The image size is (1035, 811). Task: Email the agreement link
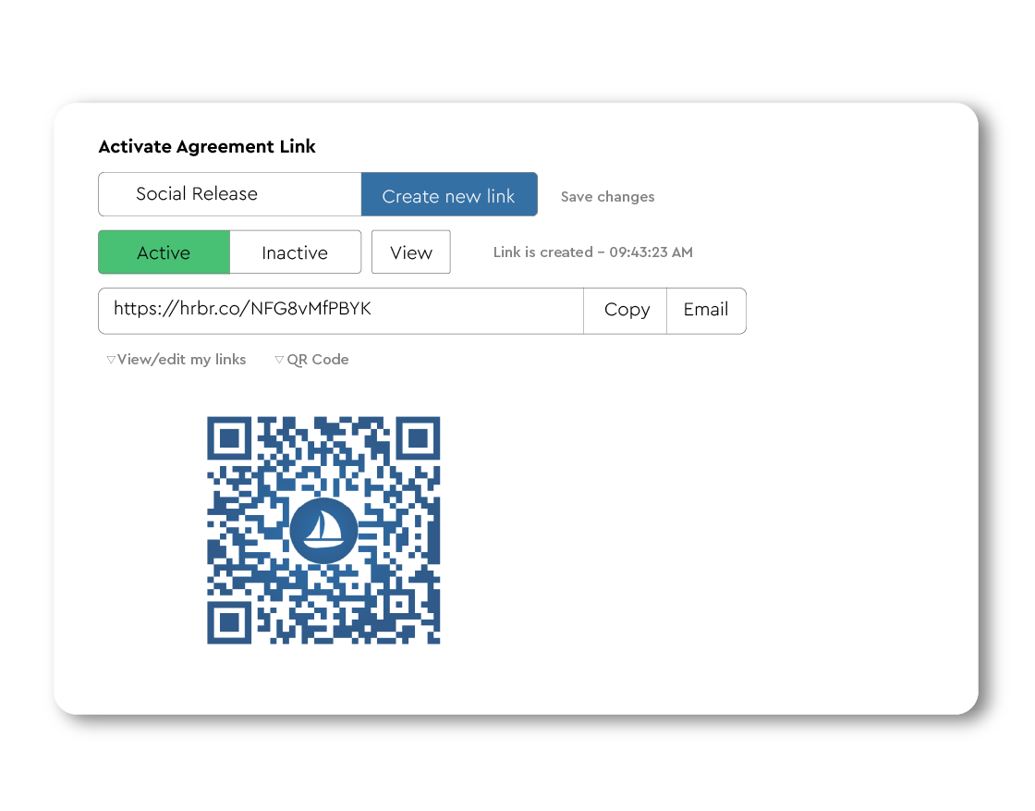[x=706, y=311]
